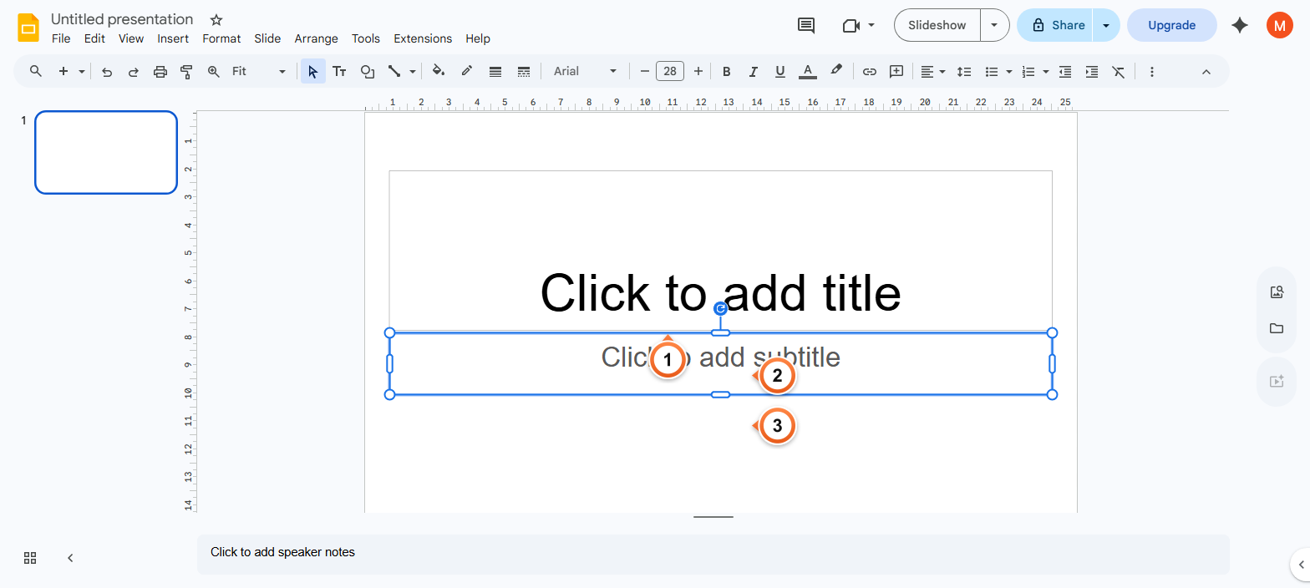This screenshot has height=588, width=1310.
Task: Insert a text box
Action: point(339,72)
